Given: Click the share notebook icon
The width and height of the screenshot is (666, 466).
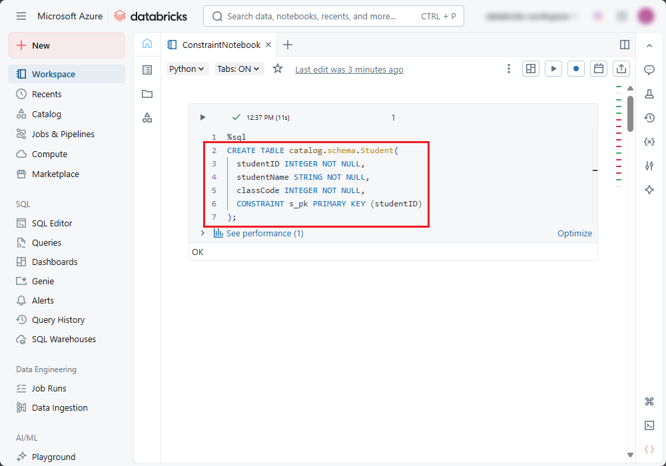Looking at the screenshot, I should (621, 69).
